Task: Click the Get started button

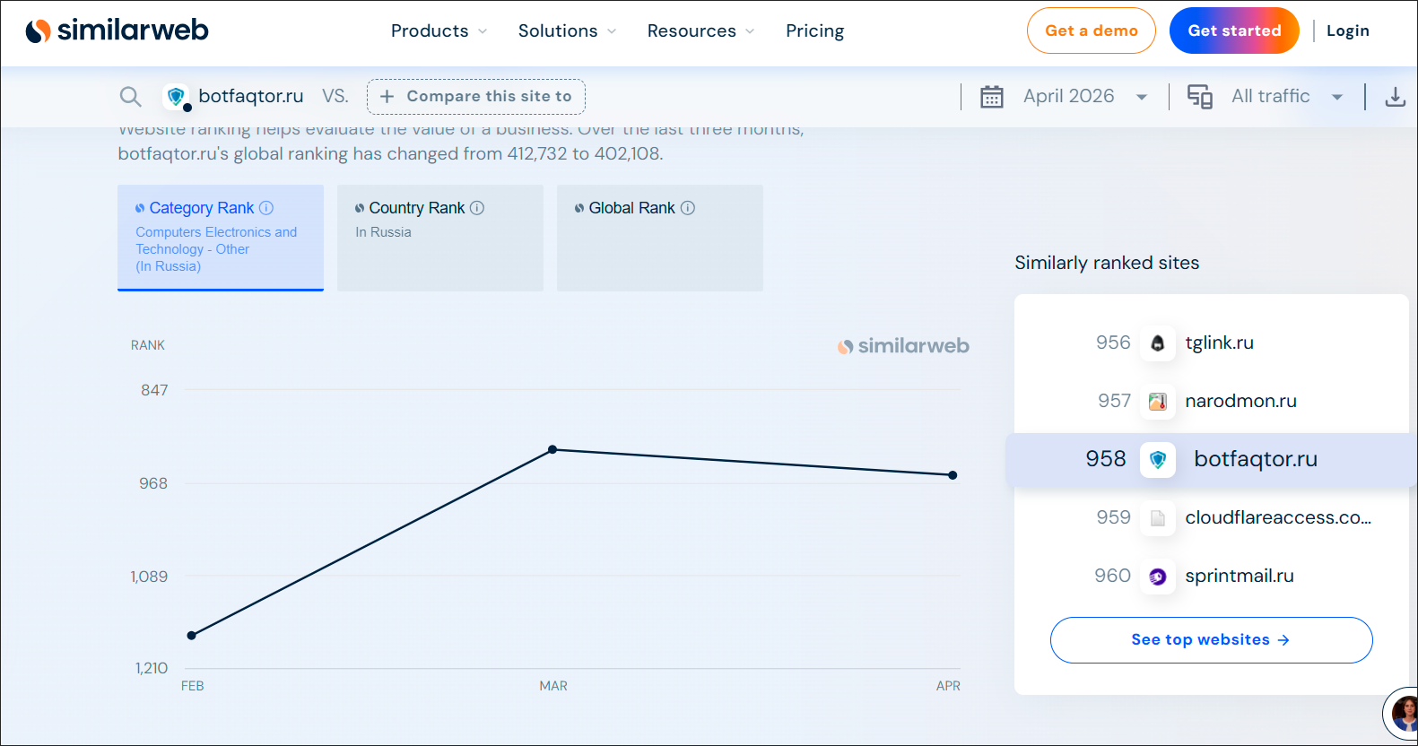Action: click(x=1234, y=30)
